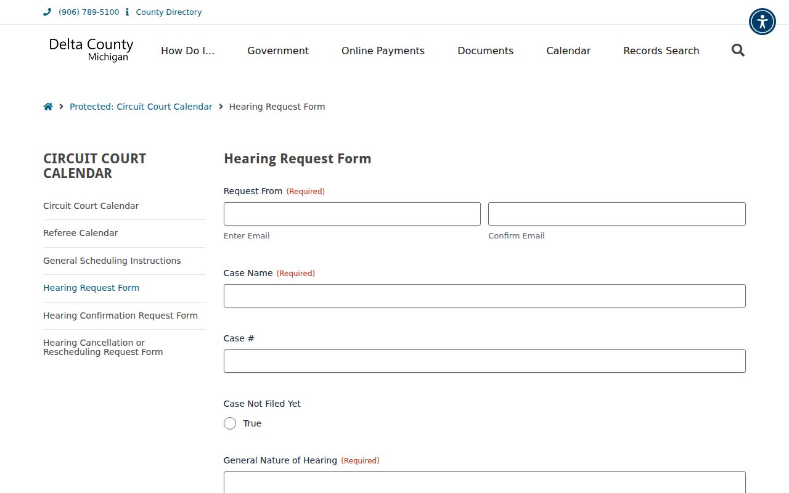Image resolution: width=789 pixels, height=493 pixels.
Task: Focus the Confirm Email field
Action: tap(617, 214)
